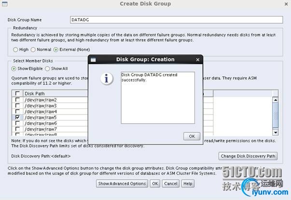291x200 pixels.
Task: Open Help for Create Disk Group
Action: pos(188,184)
